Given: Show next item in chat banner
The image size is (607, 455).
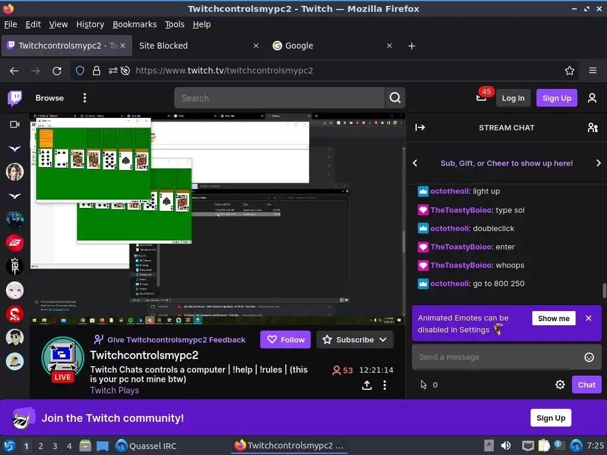Looking at the screenshot, I should pos(598,164).
